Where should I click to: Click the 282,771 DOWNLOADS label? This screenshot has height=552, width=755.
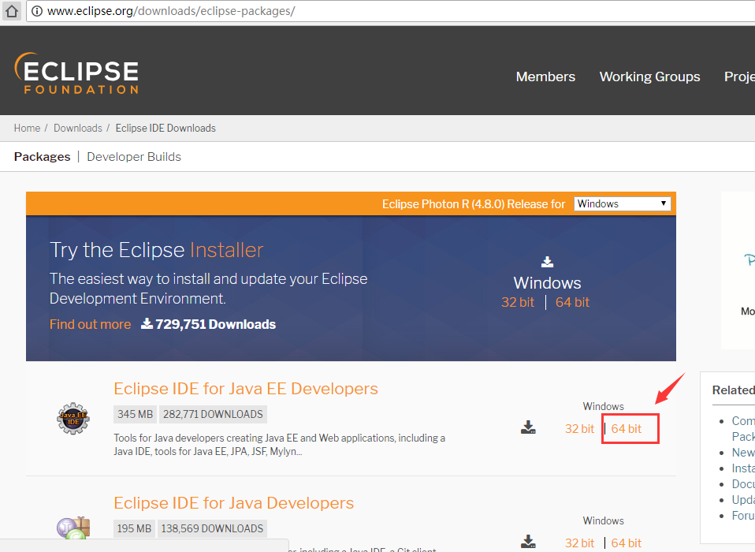pos(213,414)
